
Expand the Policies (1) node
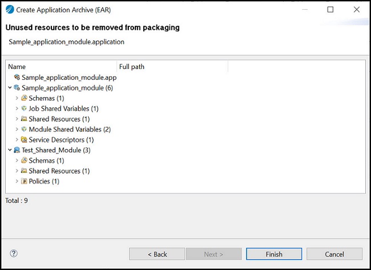tap(17, 182)
